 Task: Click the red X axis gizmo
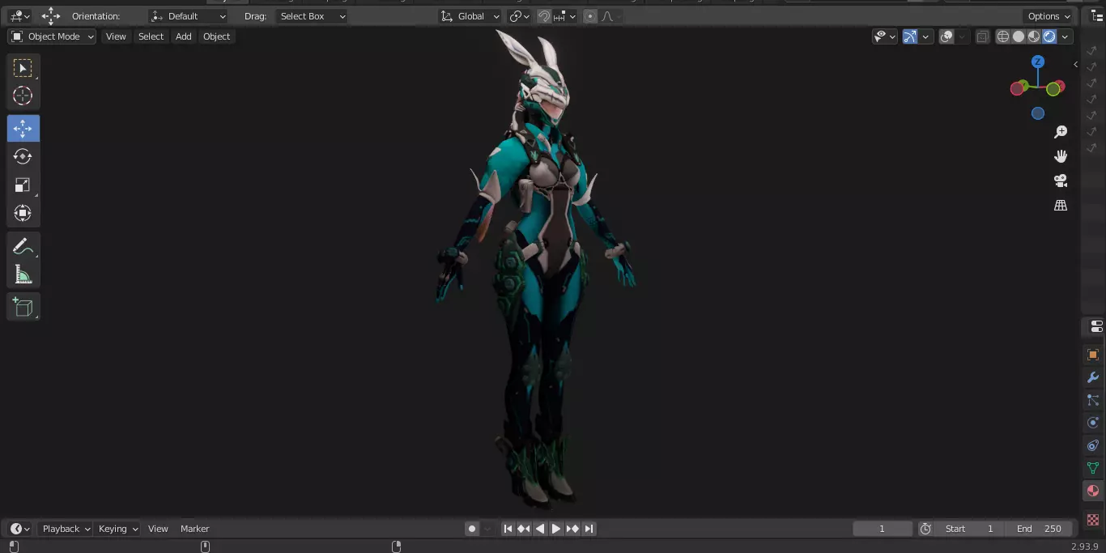pos(1017,89)
